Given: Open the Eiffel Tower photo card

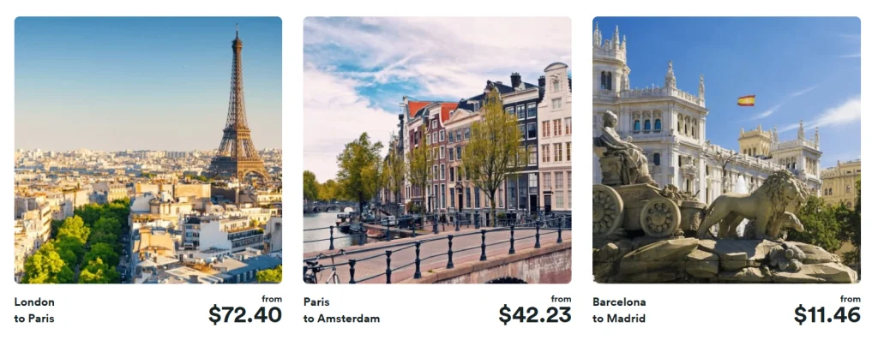Looking at the screenshot, I should [147, 150].
